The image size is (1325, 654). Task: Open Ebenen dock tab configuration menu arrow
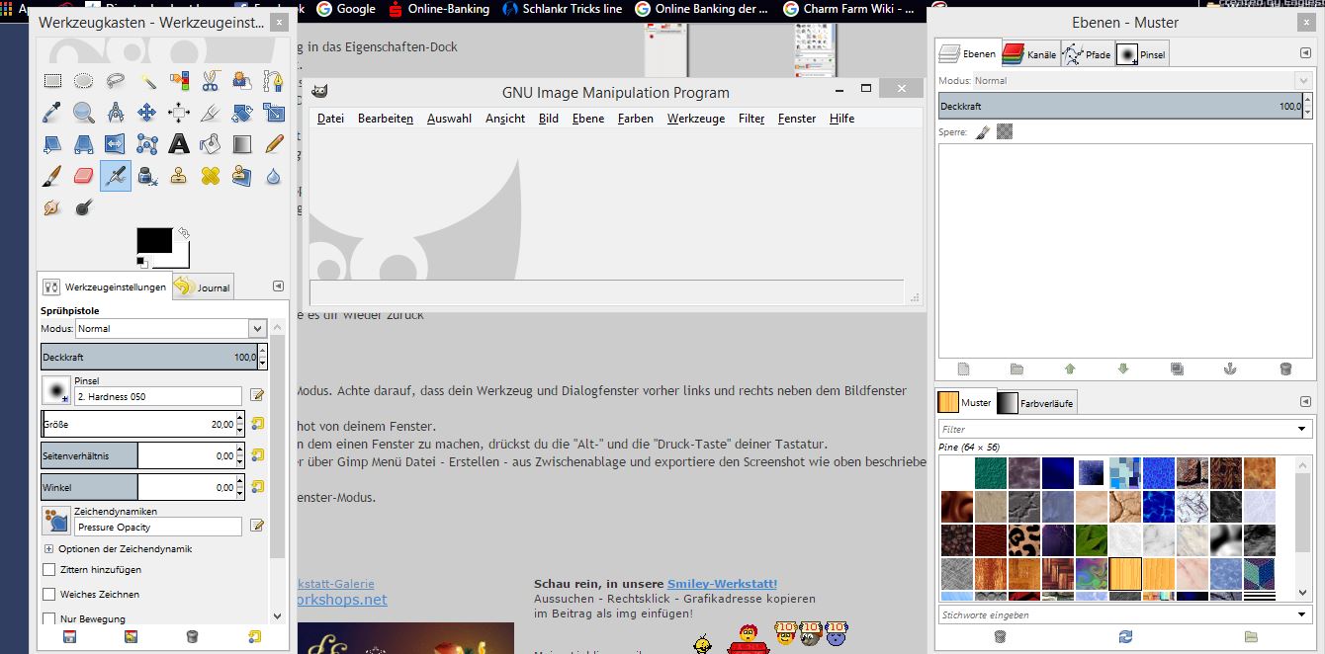[1305, 53]
